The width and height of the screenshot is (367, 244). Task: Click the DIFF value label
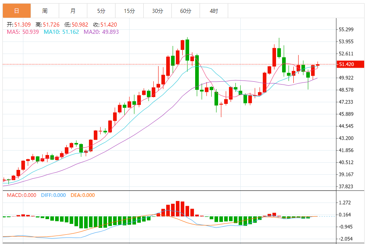(53, 195)
